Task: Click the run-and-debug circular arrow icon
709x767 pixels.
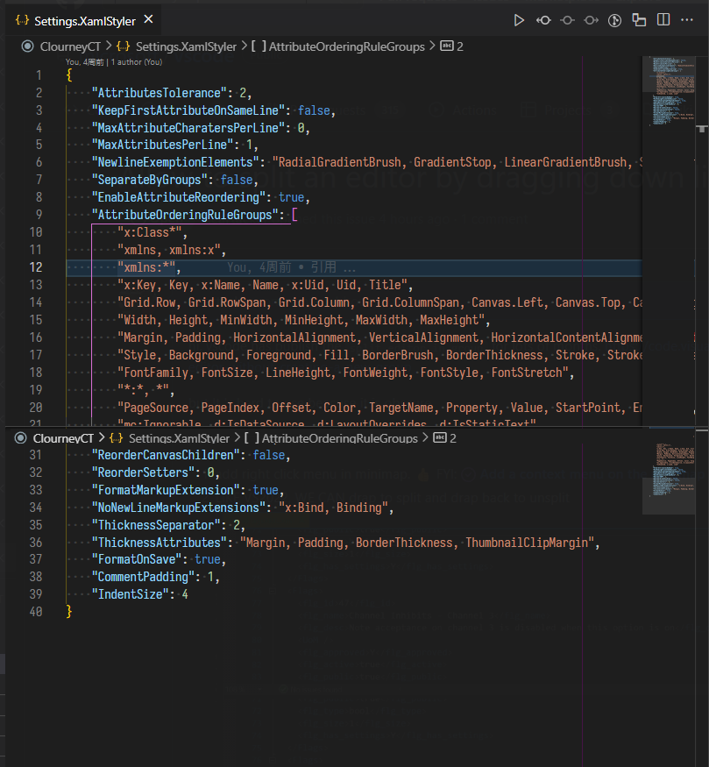Action: (614, 19)
